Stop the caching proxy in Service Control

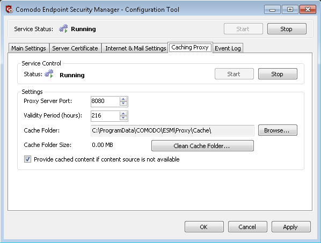278,74
